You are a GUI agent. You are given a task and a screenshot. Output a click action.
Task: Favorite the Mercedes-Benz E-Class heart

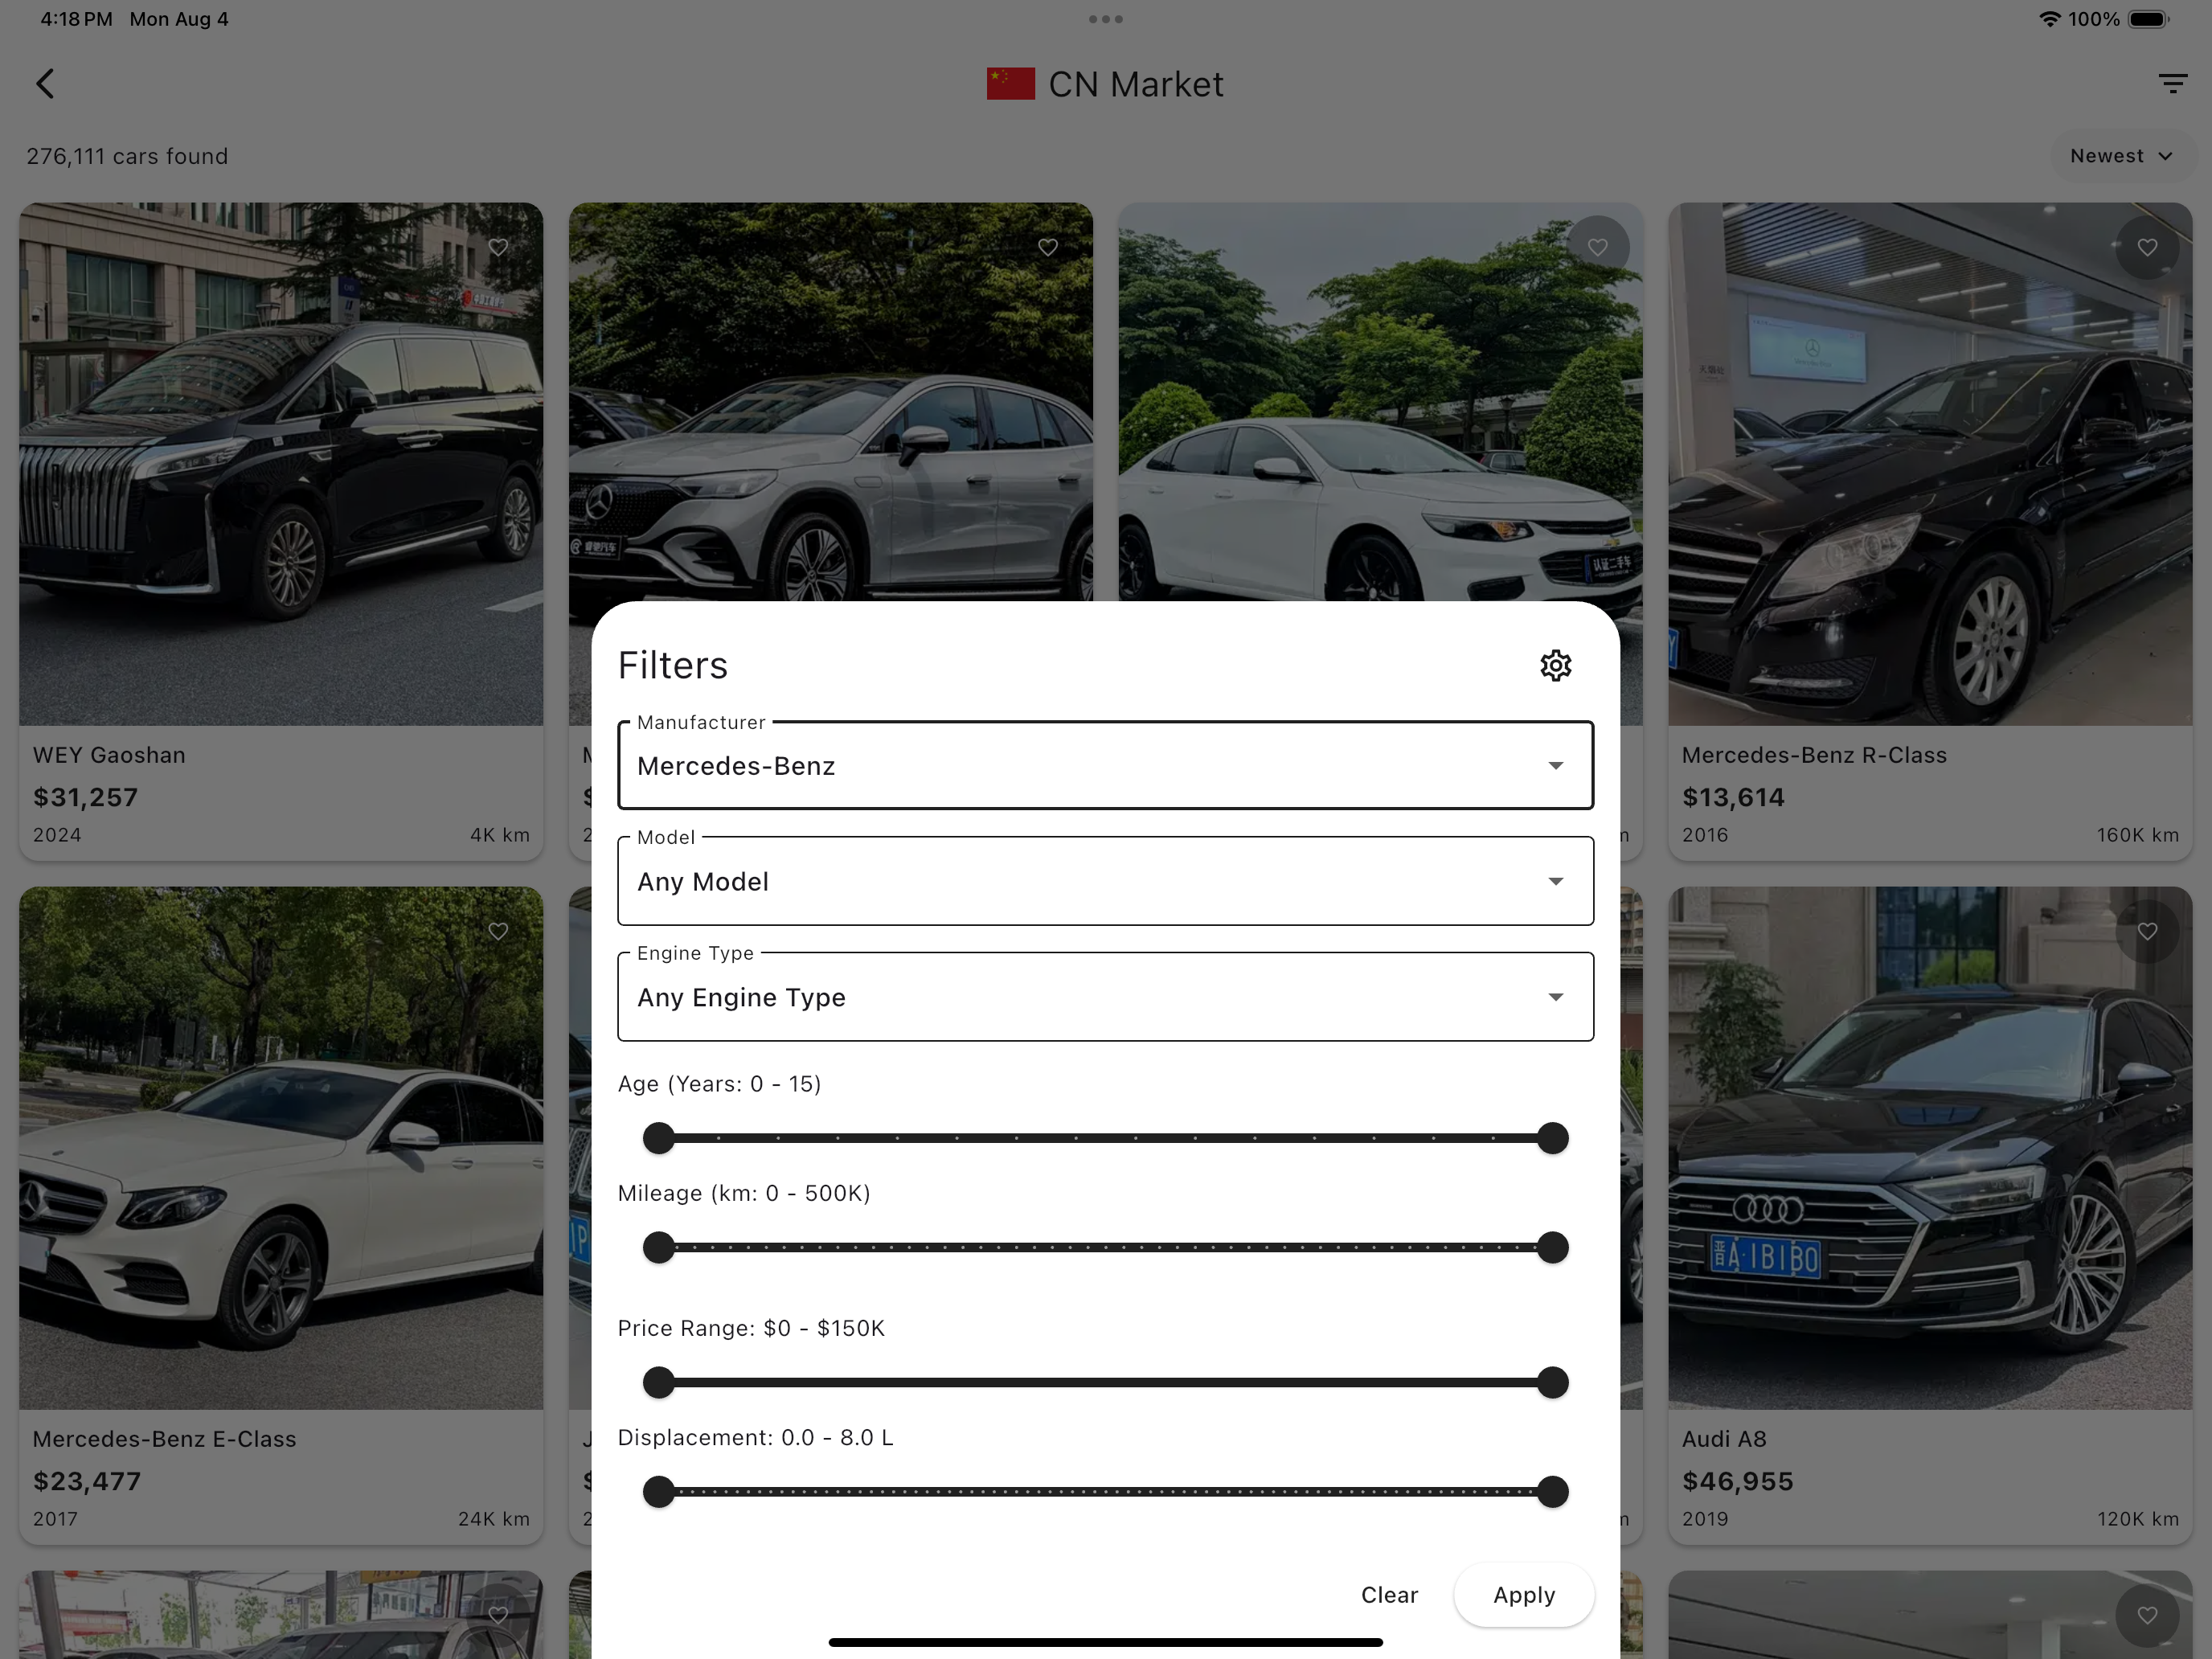click(x=498, y=931)
